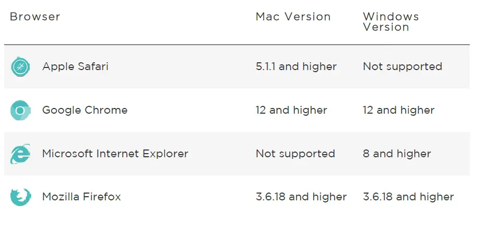Click the Google Chrome icon
Viewport: 477px width, 232px height.
coord(20,111)
